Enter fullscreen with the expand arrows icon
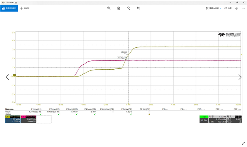247x147 pixels. 244,144
